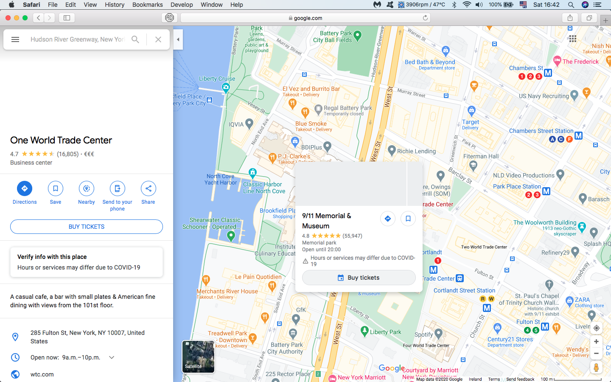611x382 pixels.
Task: Click the Send to your phone icon
Action: [117, 188]
